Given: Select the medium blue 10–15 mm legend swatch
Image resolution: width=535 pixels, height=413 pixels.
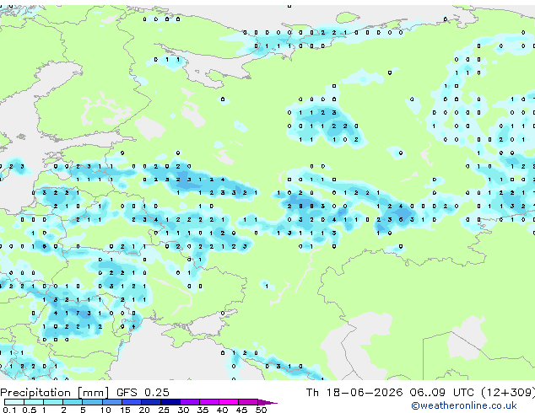Looking at the screenshot, I should (111, 402).
